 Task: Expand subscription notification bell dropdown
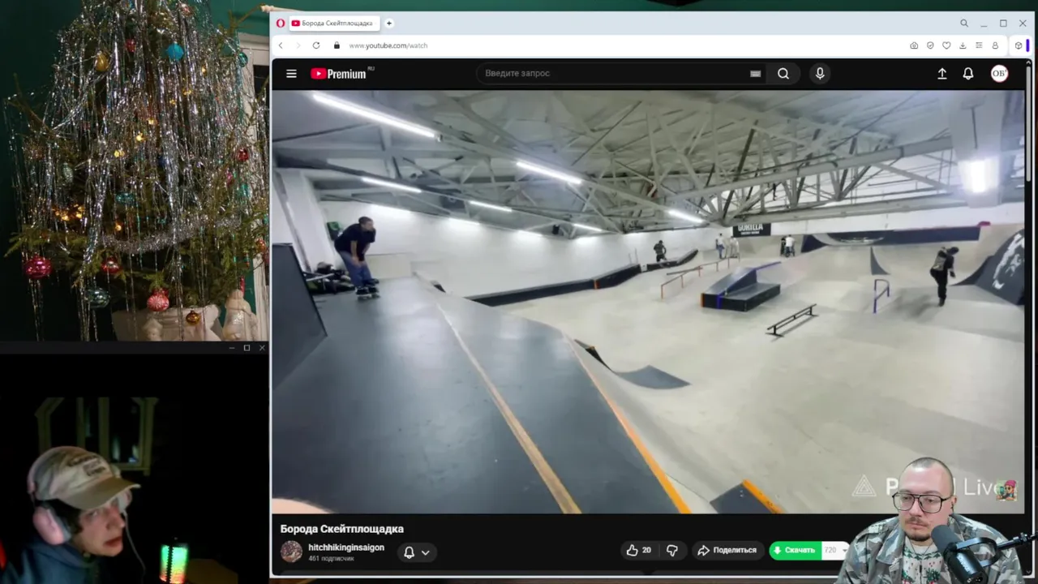417,552
